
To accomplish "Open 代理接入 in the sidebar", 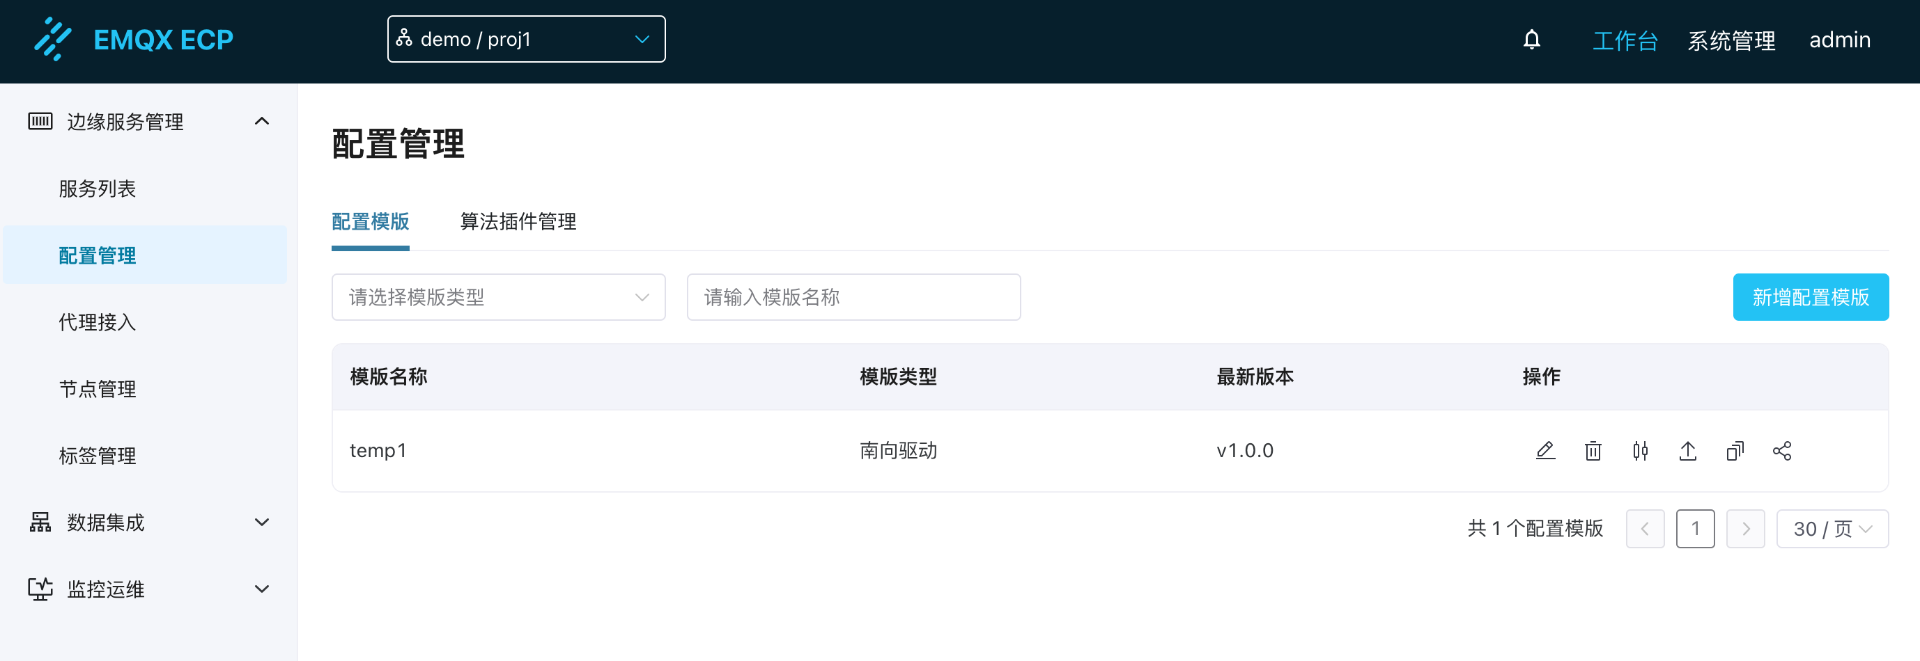I will click(98, 321).
